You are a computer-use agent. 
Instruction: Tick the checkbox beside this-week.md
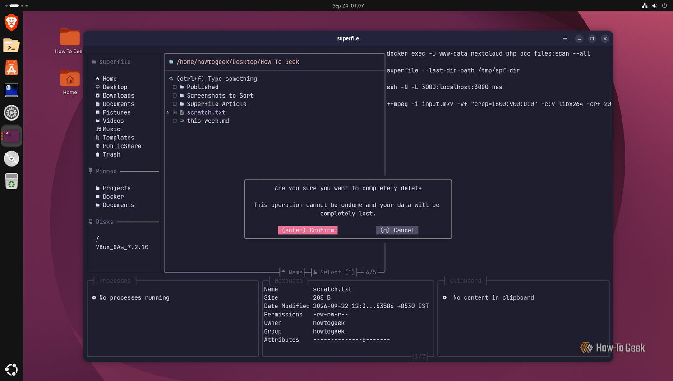(x=175, y=121)
